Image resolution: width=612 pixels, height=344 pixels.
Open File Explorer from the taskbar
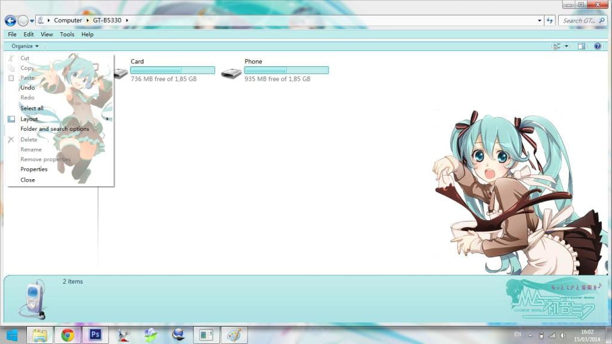tap(39, 335)
